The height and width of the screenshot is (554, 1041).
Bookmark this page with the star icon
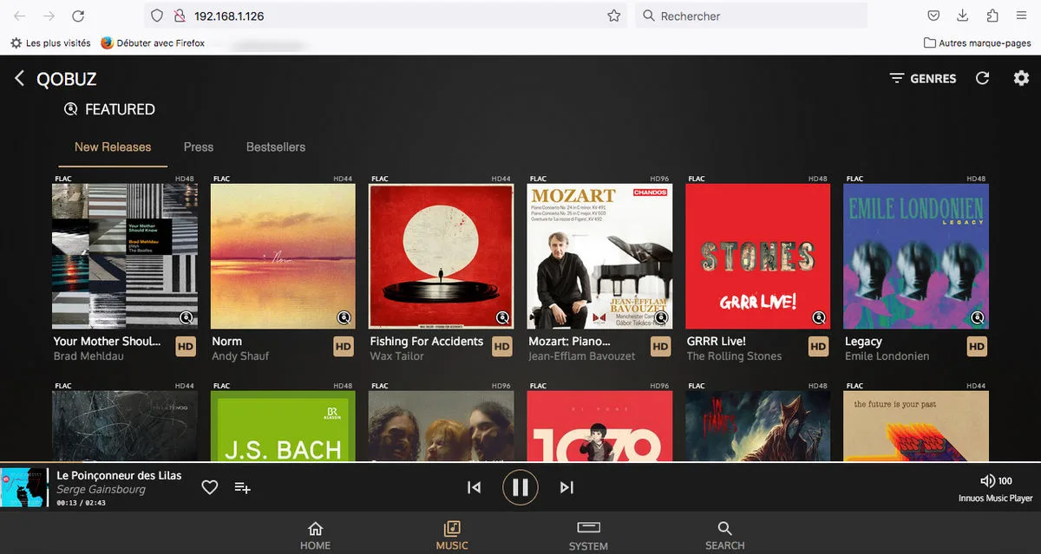(613, 16)
